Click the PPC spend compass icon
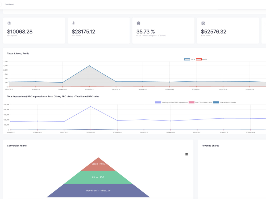 [x=9, y=23]
